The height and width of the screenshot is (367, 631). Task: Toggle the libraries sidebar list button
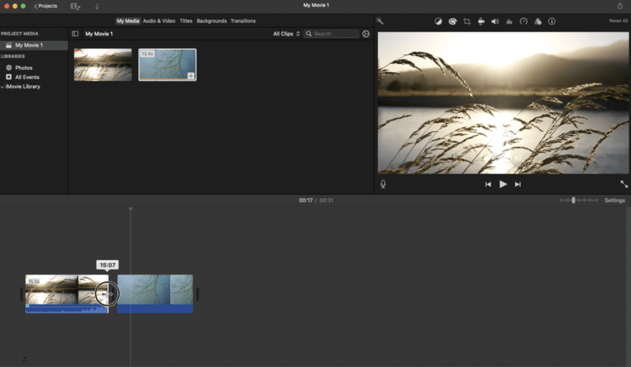tap(75, 34)
